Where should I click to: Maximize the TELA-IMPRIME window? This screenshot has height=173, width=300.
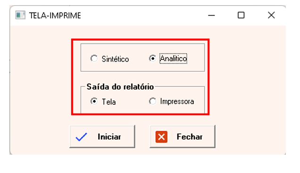click(241, 15)
